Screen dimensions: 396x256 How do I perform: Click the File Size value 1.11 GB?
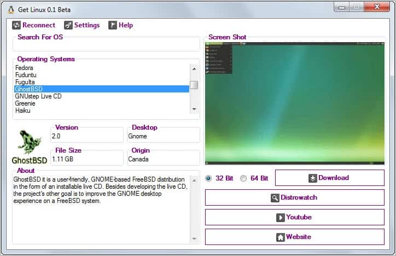[63, 159]
